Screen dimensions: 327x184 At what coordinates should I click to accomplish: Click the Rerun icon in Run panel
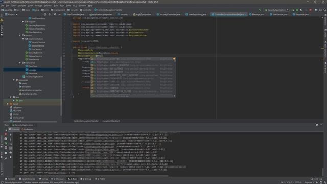pyautogui.click(x=6, y=130)
